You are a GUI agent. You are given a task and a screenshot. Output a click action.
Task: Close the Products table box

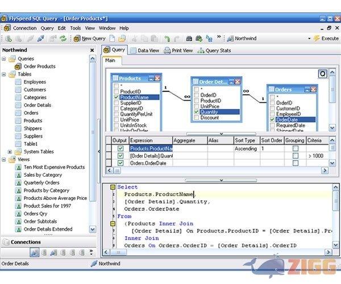(x=157, y=78)
